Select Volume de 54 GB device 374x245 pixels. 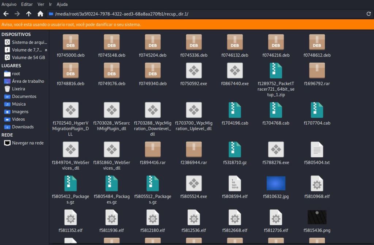(28, 58)
